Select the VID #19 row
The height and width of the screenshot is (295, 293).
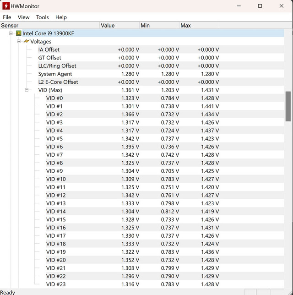tap(165, 252)
